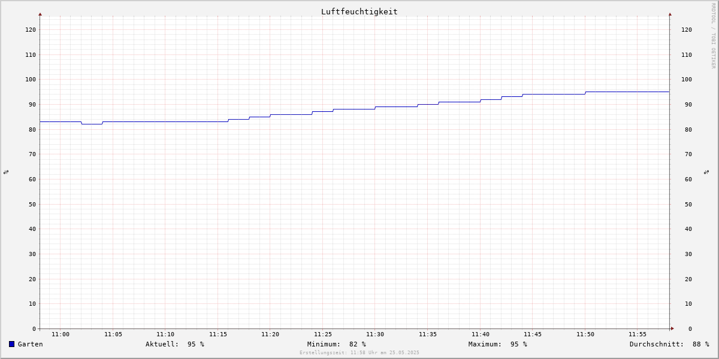Click the blue Garten legend color box
The width and height of the screenshot is (719, 359).
[11, 344]
